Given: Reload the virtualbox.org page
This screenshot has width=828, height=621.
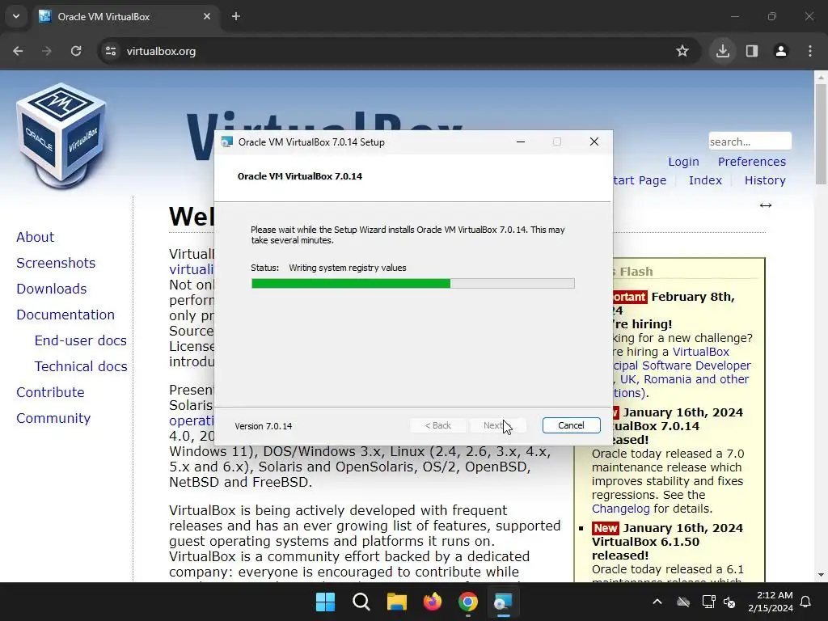Looking at the screenshot, I should point(76,51).
